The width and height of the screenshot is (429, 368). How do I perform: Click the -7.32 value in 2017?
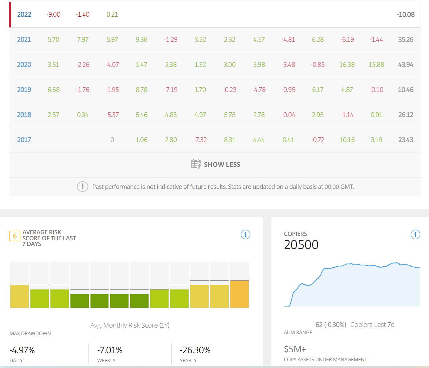(x=200, y=140)
